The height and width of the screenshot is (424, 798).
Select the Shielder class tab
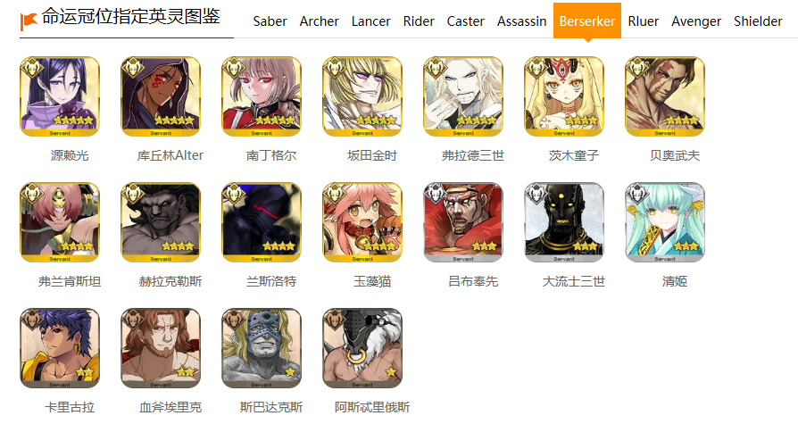[x=758, y=21]
